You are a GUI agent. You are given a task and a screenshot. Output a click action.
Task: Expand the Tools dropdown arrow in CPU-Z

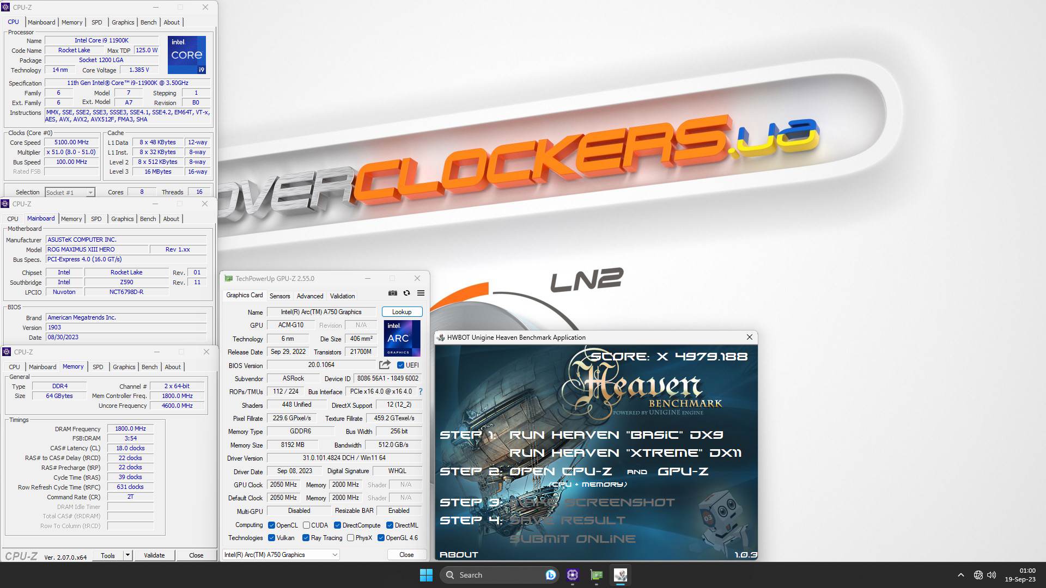[x=127, y=555]
